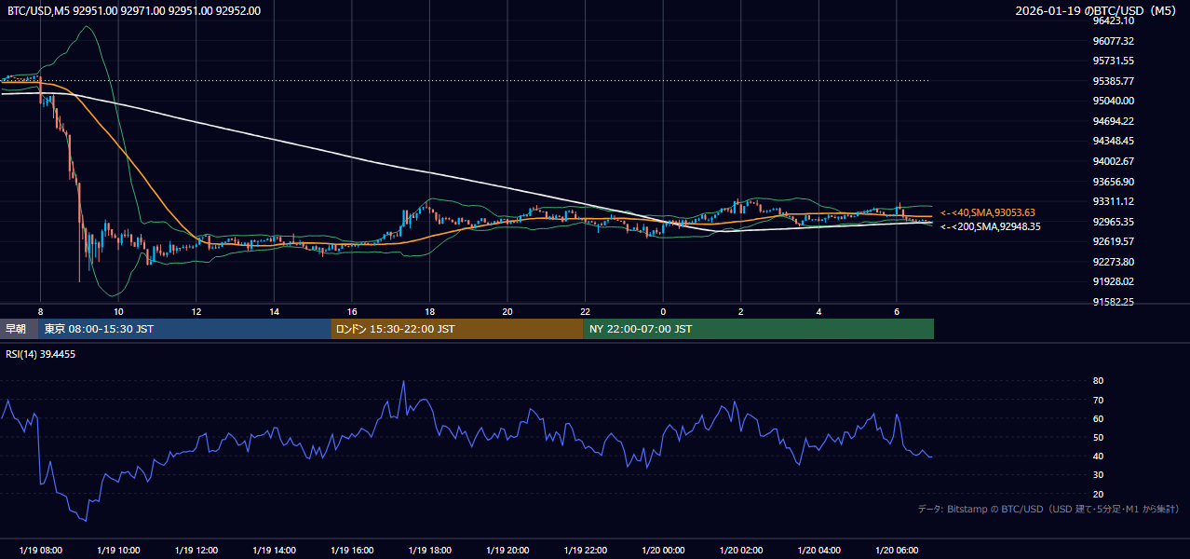
Task: Click bottom time label 1/19 20:00
Action: pos(507,551)
